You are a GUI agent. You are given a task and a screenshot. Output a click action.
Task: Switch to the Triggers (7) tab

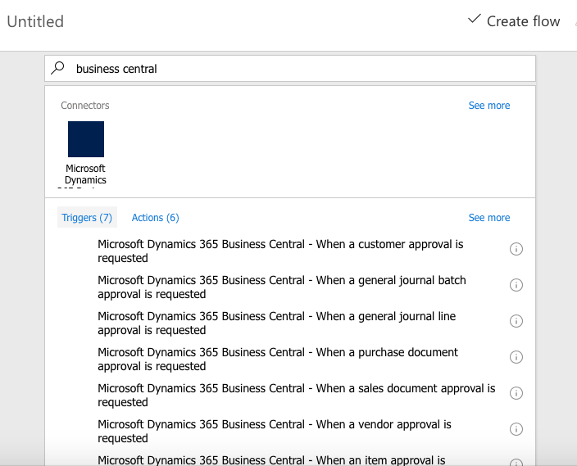[87, 218]
